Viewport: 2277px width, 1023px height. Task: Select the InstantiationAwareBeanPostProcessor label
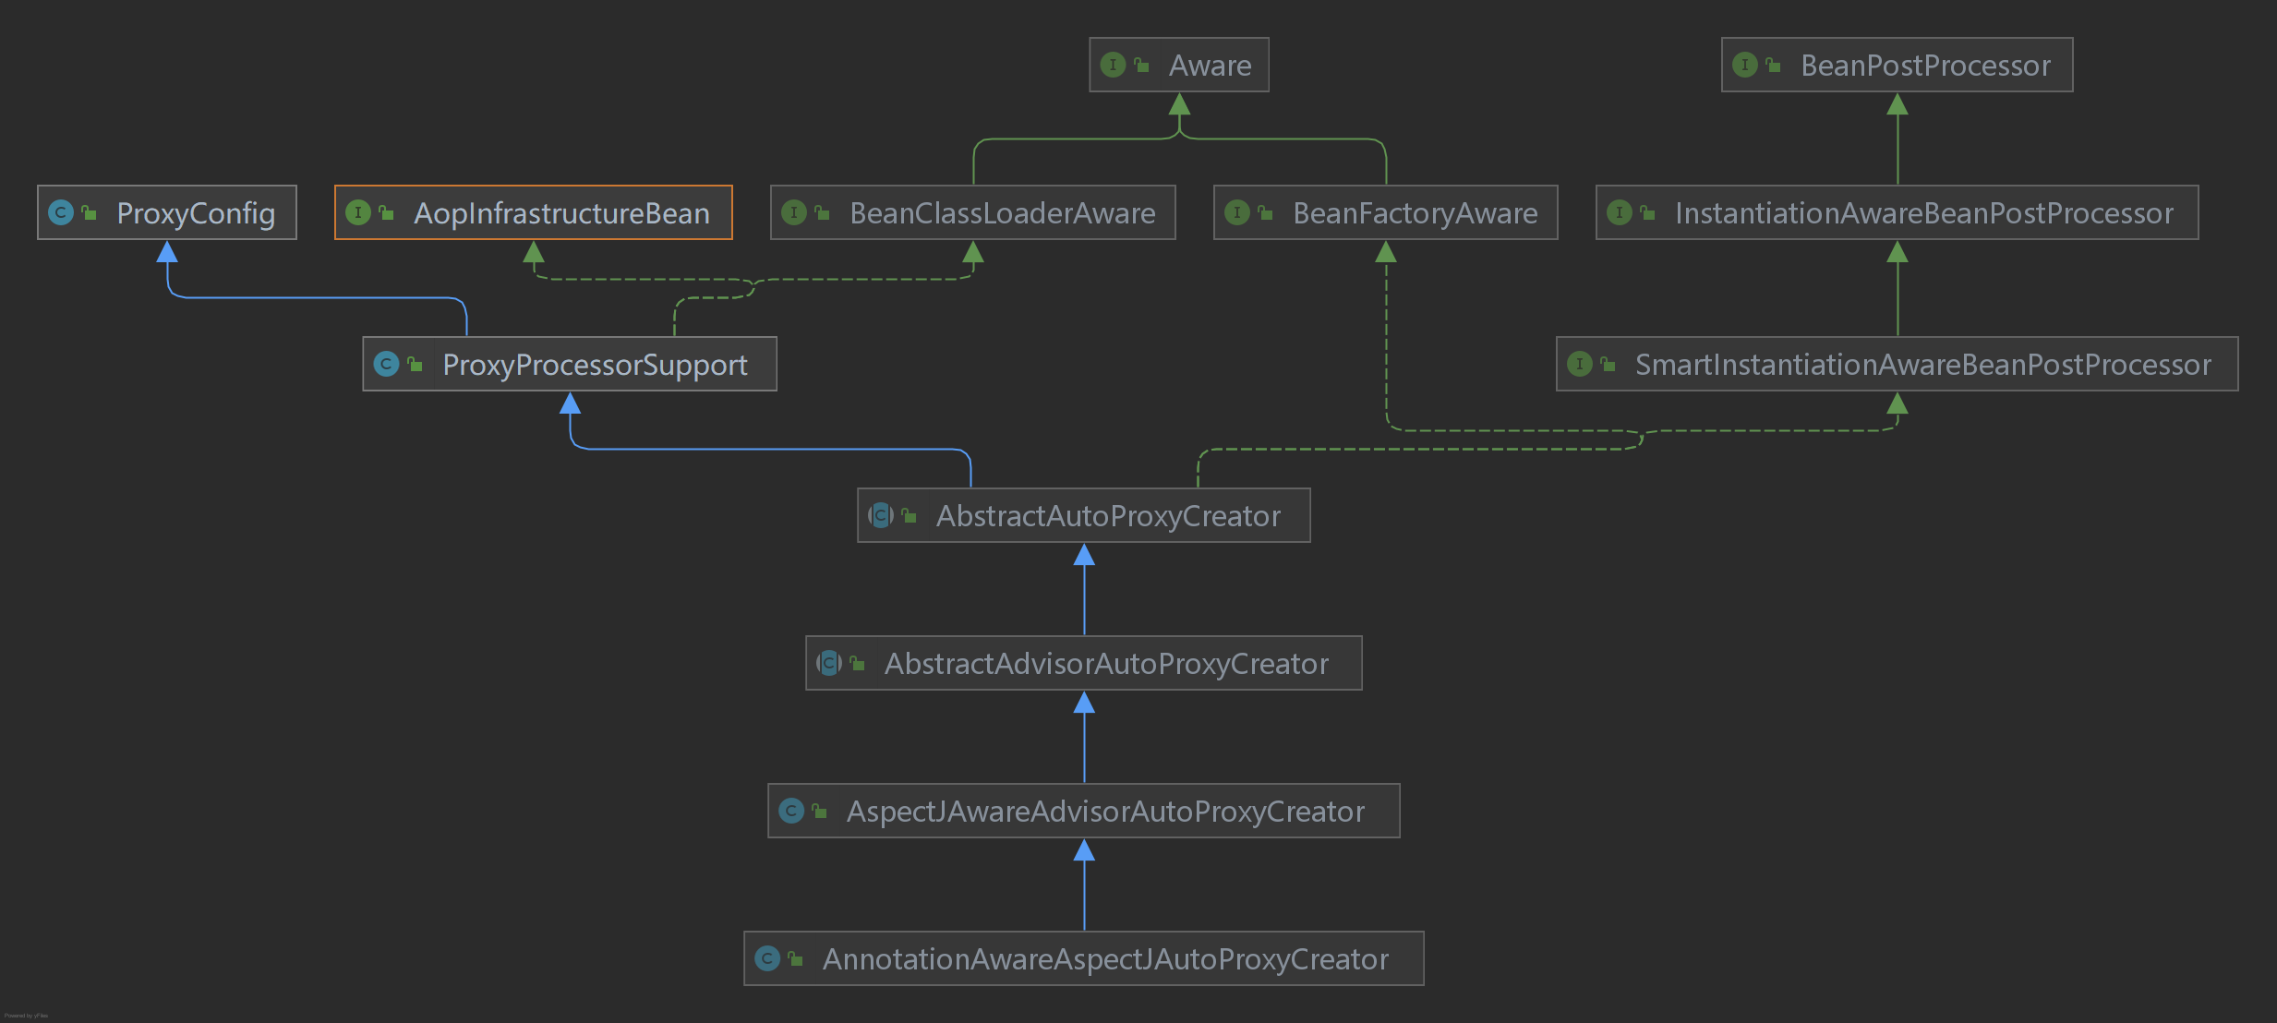[x=1924, y=213]
